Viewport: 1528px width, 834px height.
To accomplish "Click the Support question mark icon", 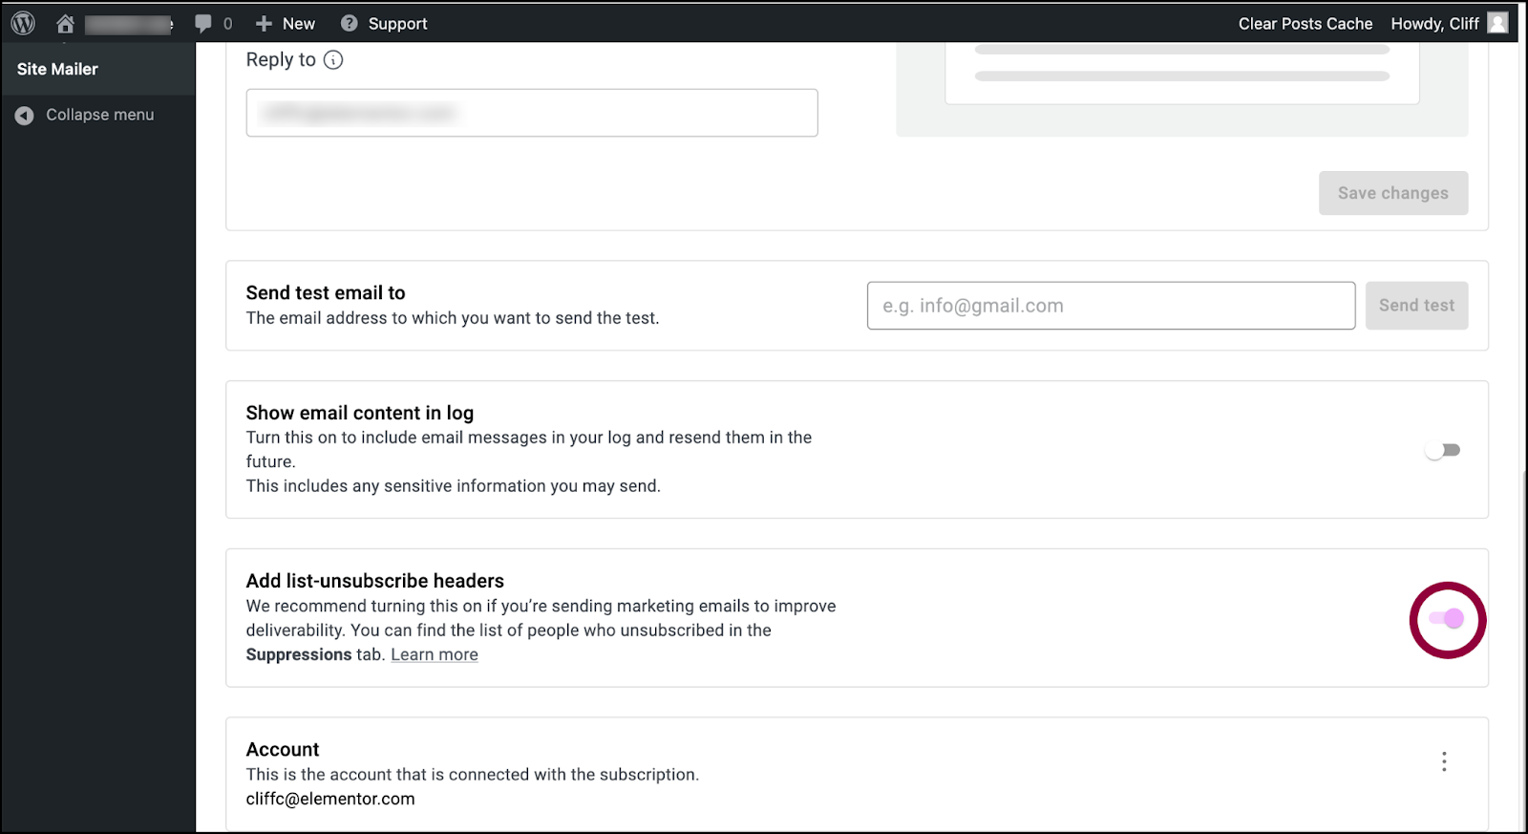I will pyautogui.click(x=350, y=24).
